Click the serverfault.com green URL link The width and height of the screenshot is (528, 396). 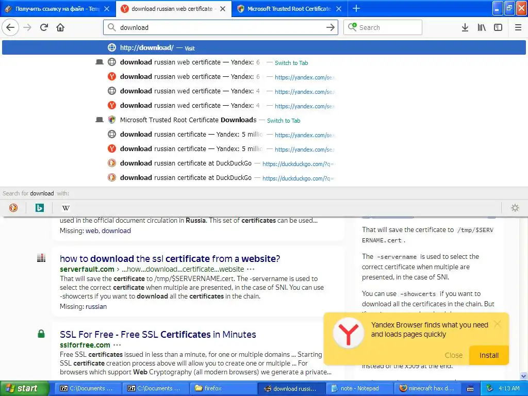[x=87, y=269]
